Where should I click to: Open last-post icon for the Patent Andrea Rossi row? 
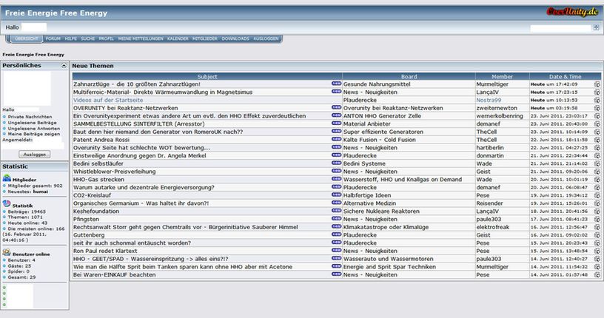pos(597,140)
